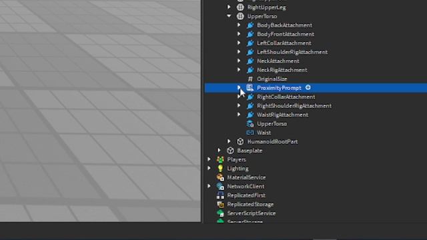Click the RightShoulderRigAttachment attachment icon
This screenshot has width=427, height=240.
(x=250, y=106)
